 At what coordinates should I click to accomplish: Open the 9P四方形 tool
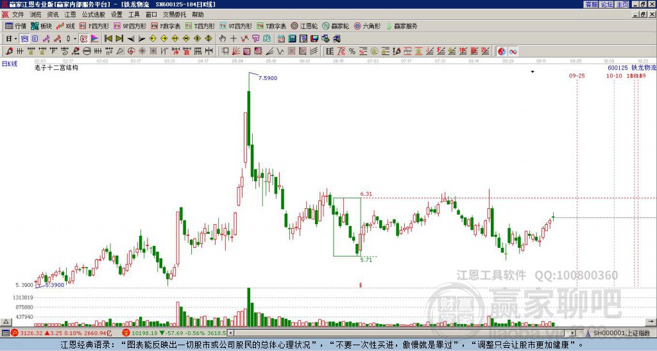[x=130, y=26]
